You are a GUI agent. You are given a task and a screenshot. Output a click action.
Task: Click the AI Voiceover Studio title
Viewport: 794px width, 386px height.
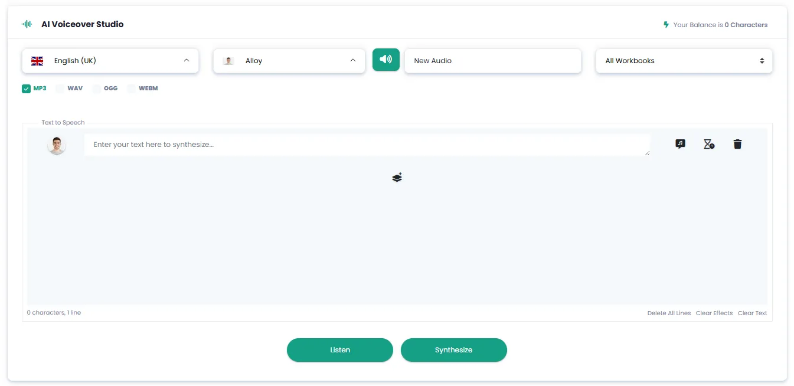83,24
